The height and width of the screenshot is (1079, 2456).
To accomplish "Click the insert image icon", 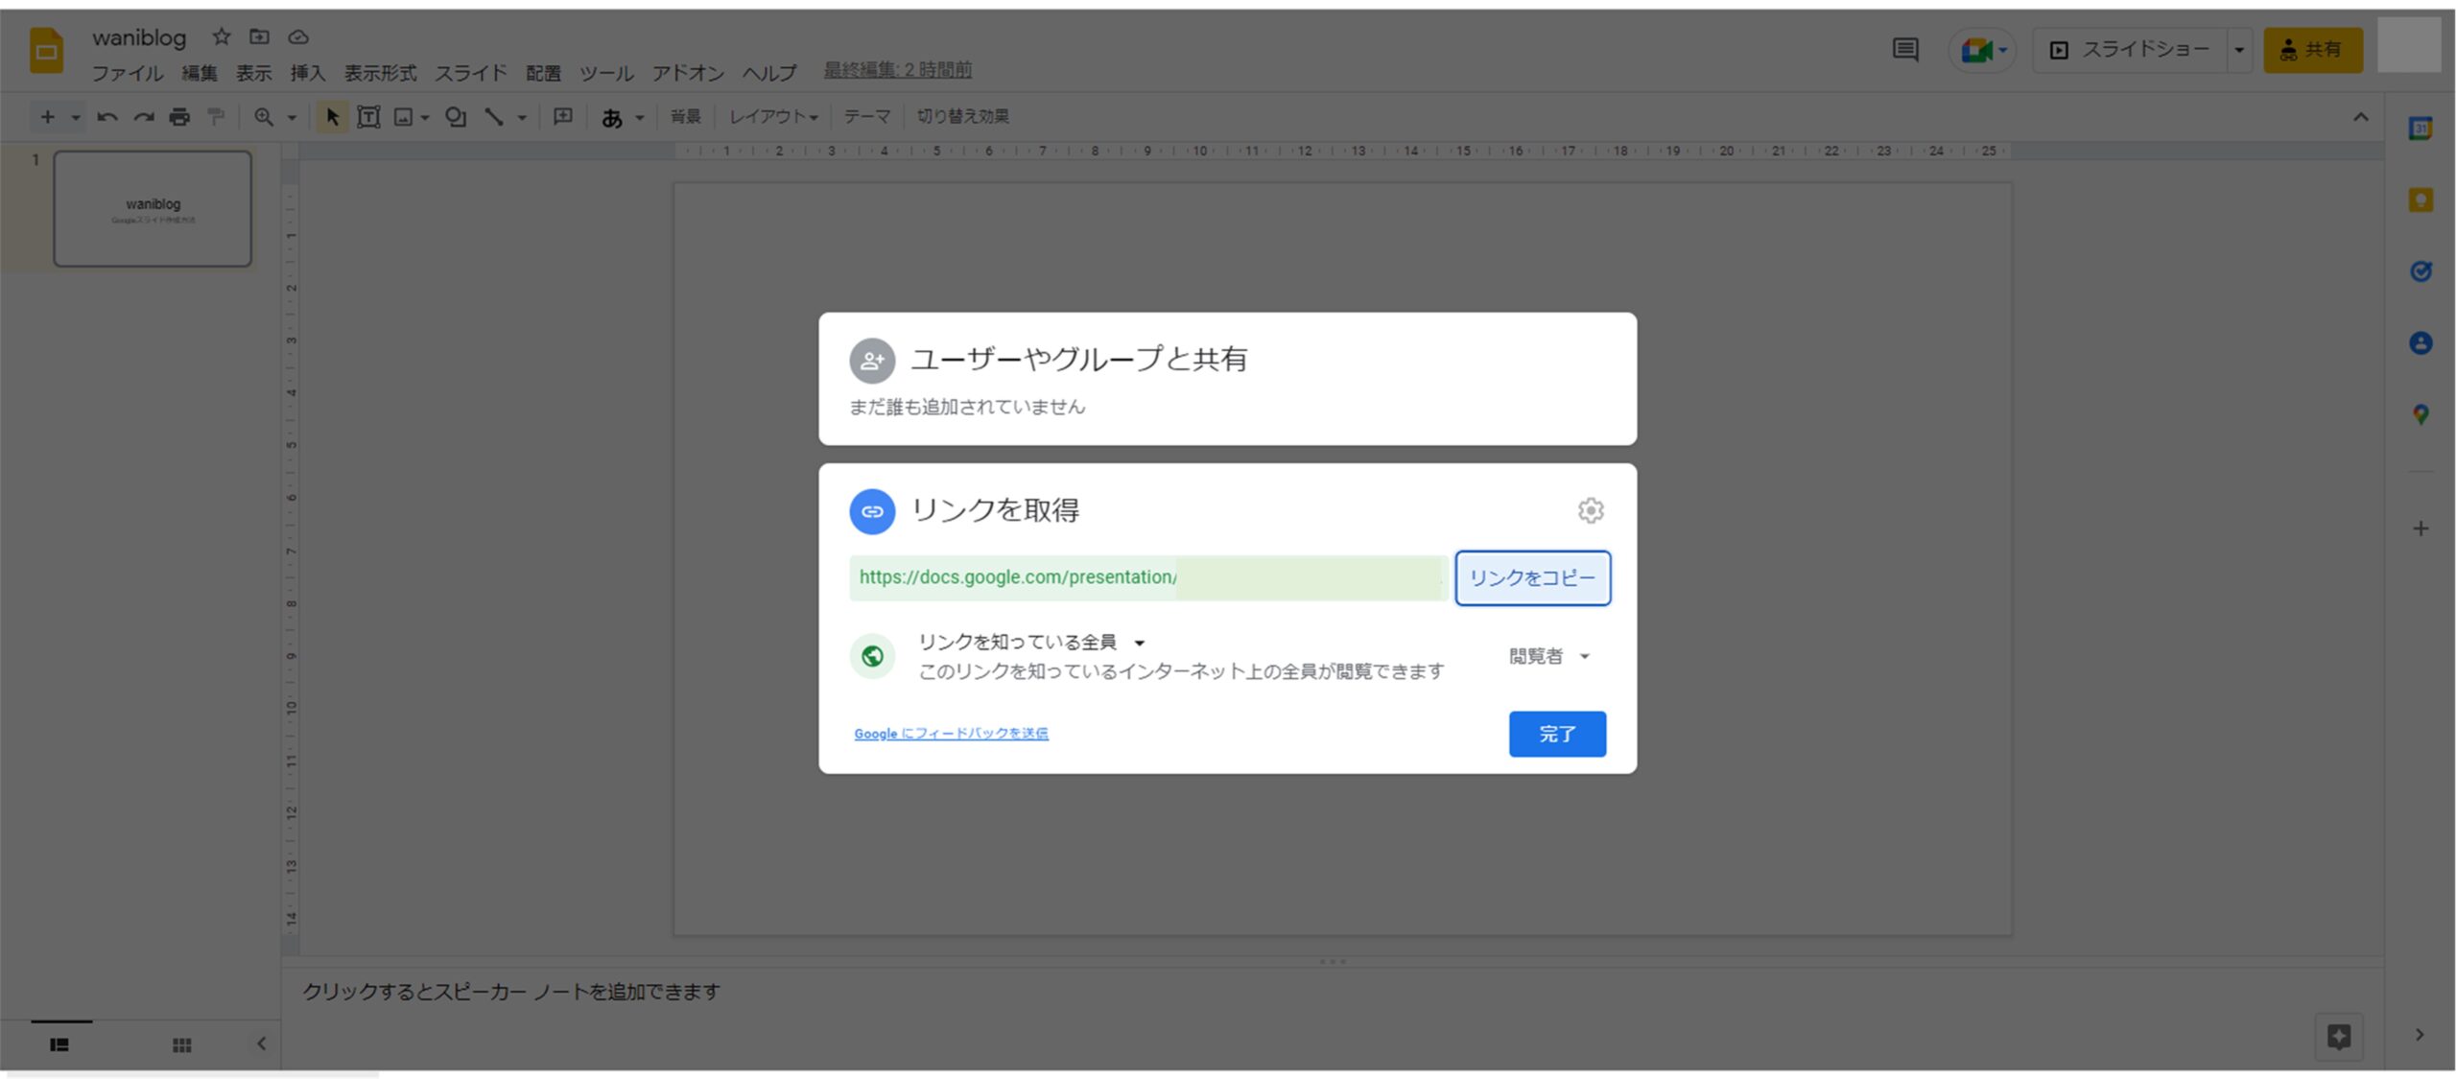I will click(x=404, y=117).
